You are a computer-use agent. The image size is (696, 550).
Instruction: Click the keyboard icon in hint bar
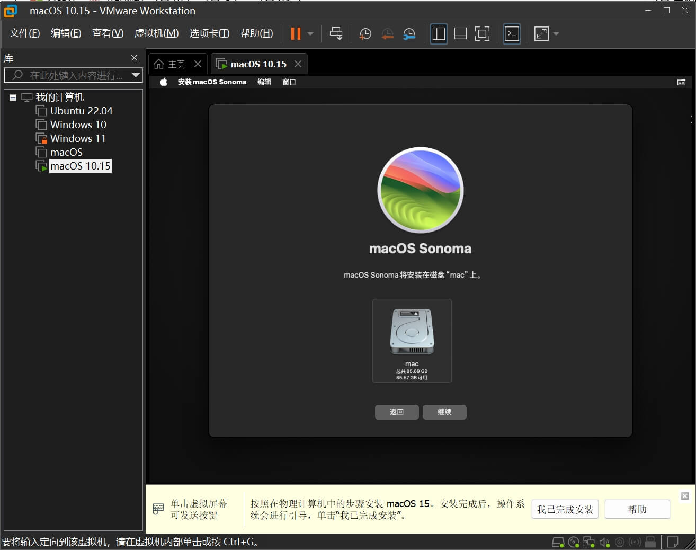tap(158, 509)
